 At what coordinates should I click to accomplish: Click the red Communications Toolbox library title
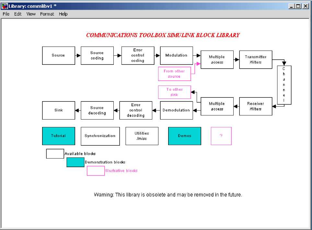click(163, 35)
